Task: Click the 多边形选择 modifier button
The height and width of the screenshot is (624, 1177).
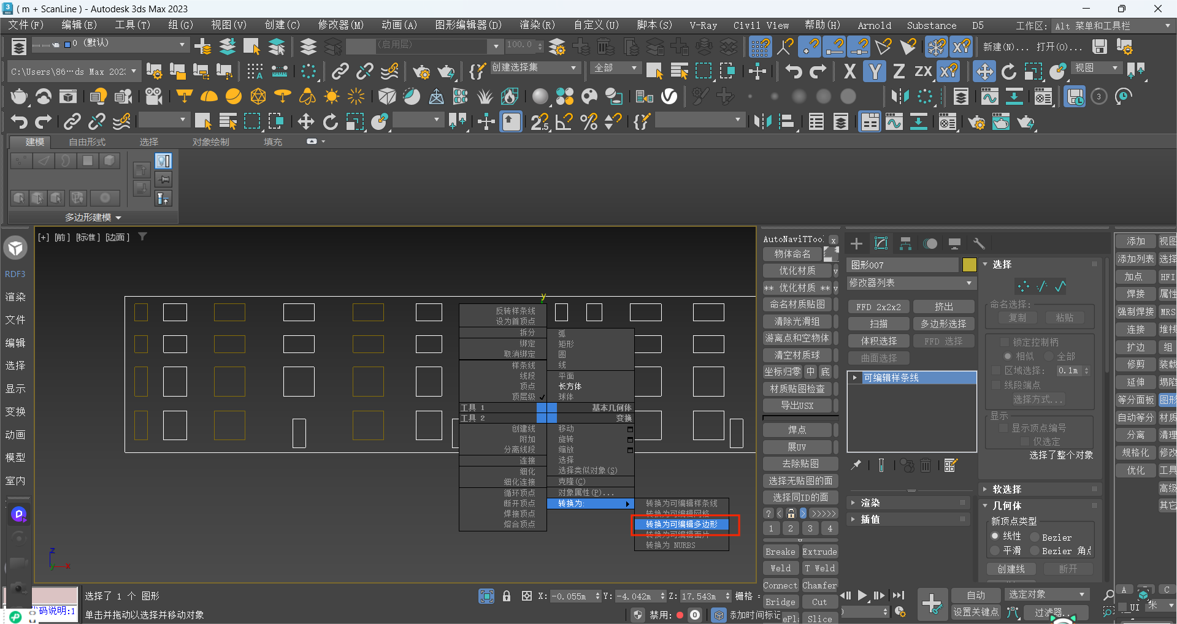Action: pos(943,324)
